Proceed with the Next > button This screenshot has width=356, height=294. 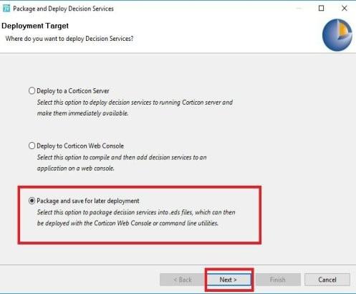(x=228, y=280)
